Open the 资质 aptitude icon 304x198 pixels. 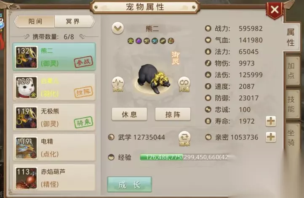(x=118, y=84)
